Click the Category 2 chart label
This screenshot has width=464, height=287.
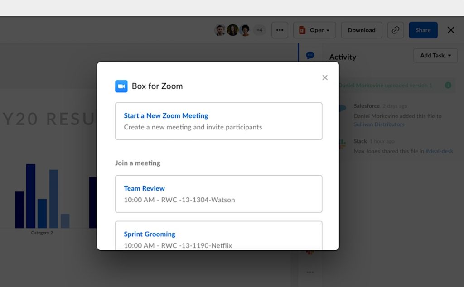click(42, 233)
